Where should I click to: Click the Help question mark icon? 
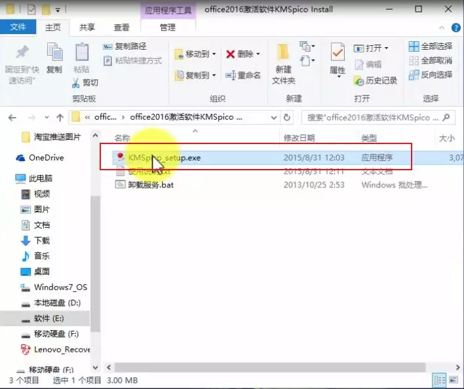[x=455, y=28]
